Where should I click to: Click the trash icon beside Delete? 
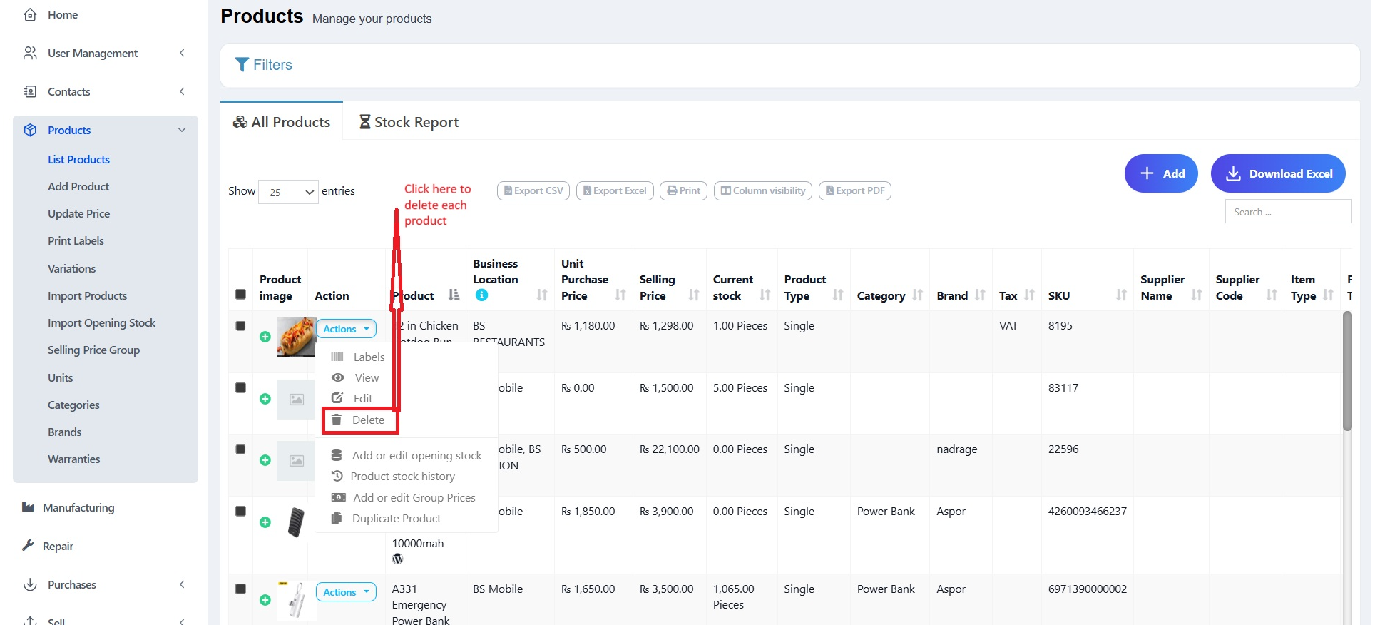pyautogui.click(x=337, y=420)
